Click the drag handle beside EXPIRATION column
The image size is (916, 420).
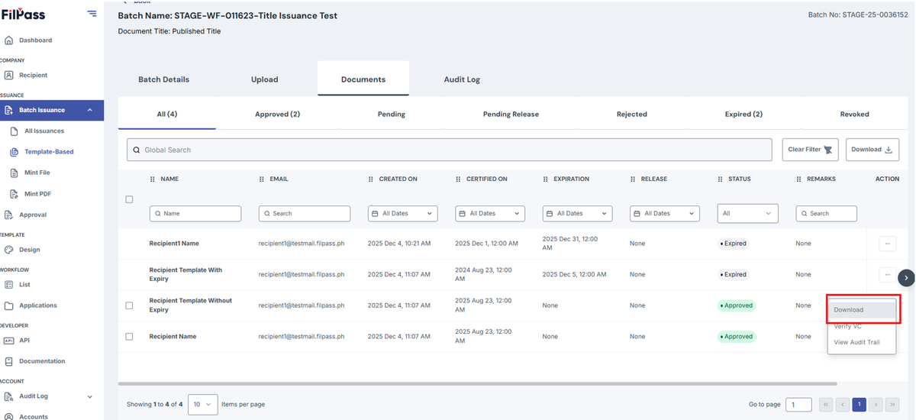pos(546,179)
